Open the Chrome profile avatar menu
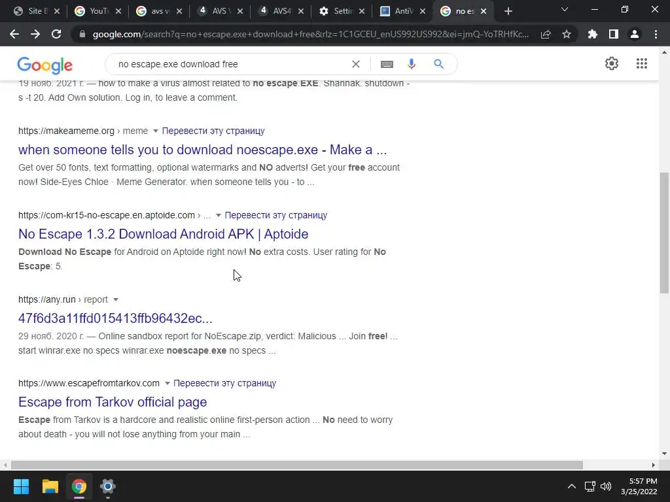 635,34
